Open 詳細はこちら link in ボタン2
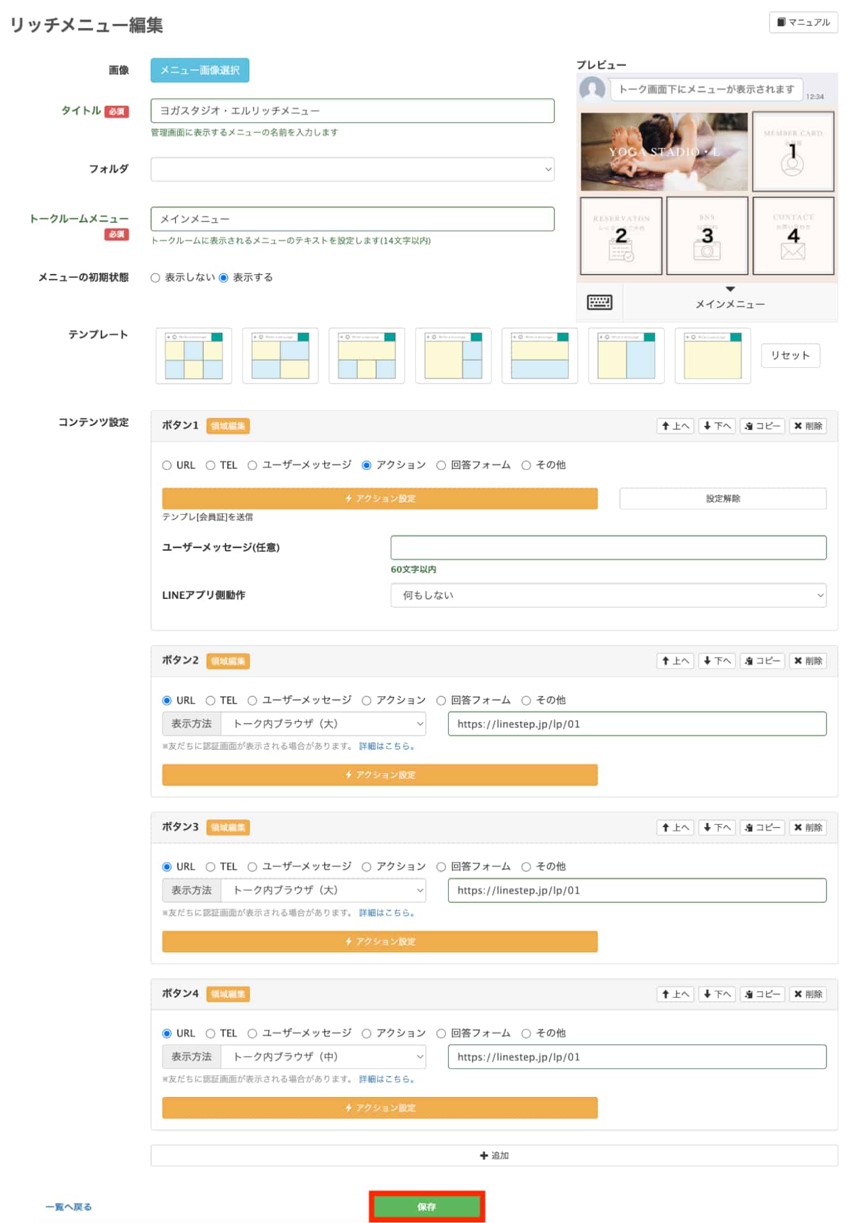The image size is (849, 1223). (x=387, y=746)
